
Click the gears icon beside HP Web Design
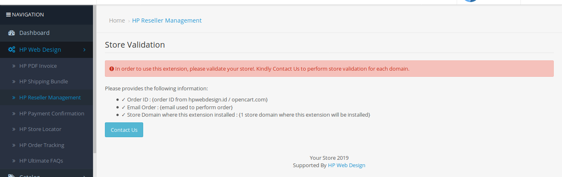pos(12,50)
